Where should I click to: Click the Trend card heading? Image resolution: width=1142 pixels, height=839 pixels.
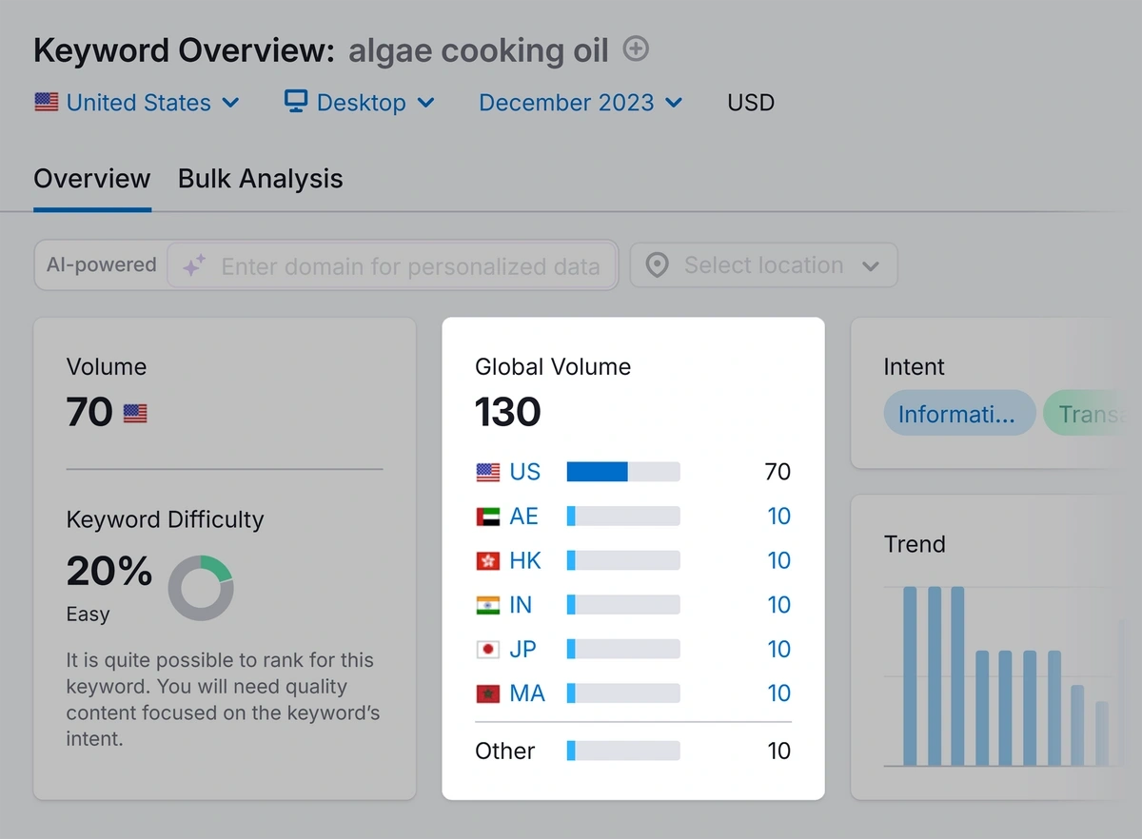[915, 544]
